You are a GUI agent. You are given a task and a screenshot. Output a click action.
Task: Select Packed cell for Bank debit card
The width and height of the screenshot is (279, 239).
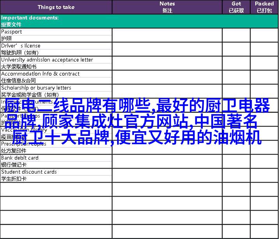(264, 162)
